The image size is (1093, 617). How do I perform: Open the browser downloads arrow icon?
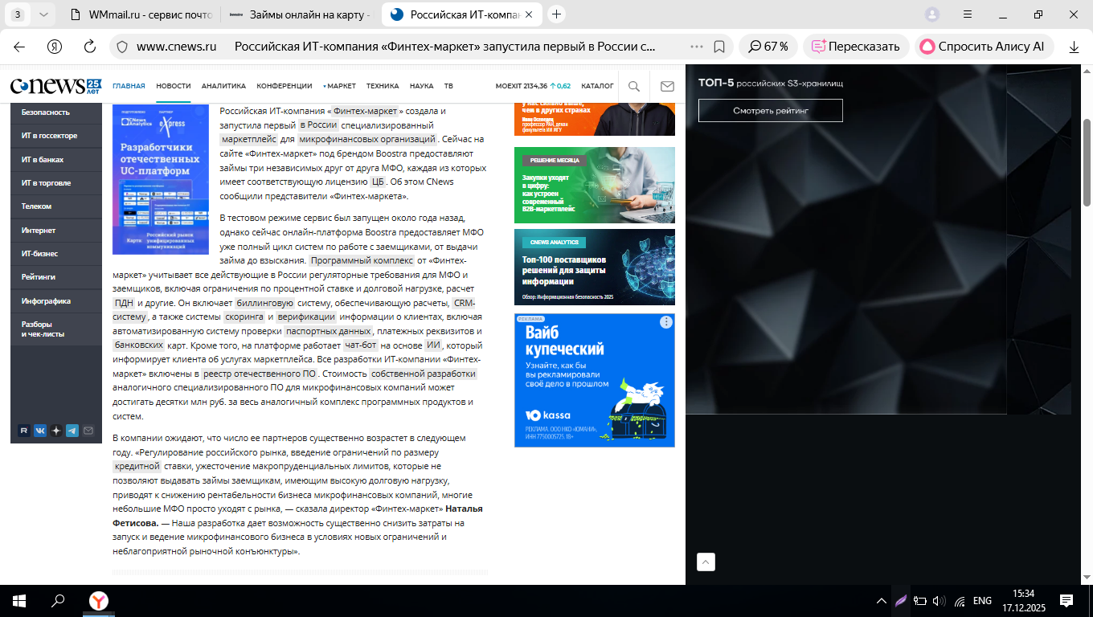click(1074, 47)
